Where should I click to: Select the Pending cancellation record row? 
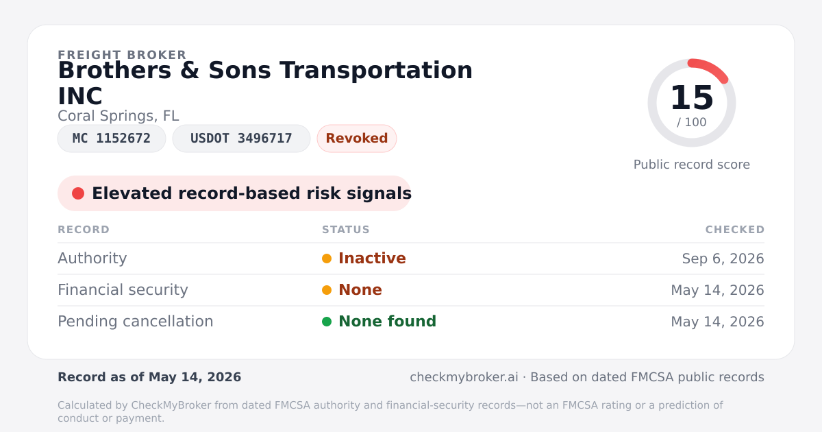411,322
